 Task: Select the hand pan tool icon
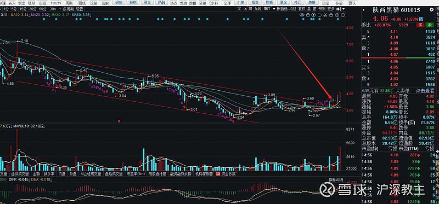[308, 15]
